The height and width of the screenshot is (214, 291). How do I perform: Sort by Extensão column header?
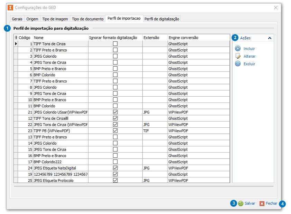point(151,38)
